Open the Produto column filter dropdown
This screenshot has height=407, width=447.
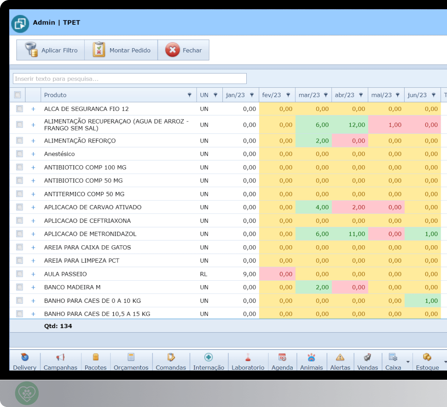pos(190,95)
